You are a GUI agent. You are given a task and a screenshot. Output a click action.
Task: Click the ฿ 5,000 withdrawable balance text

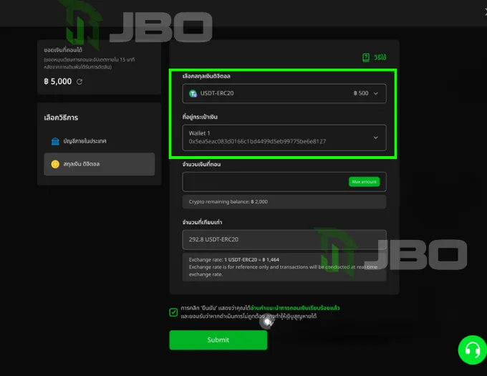58,82
